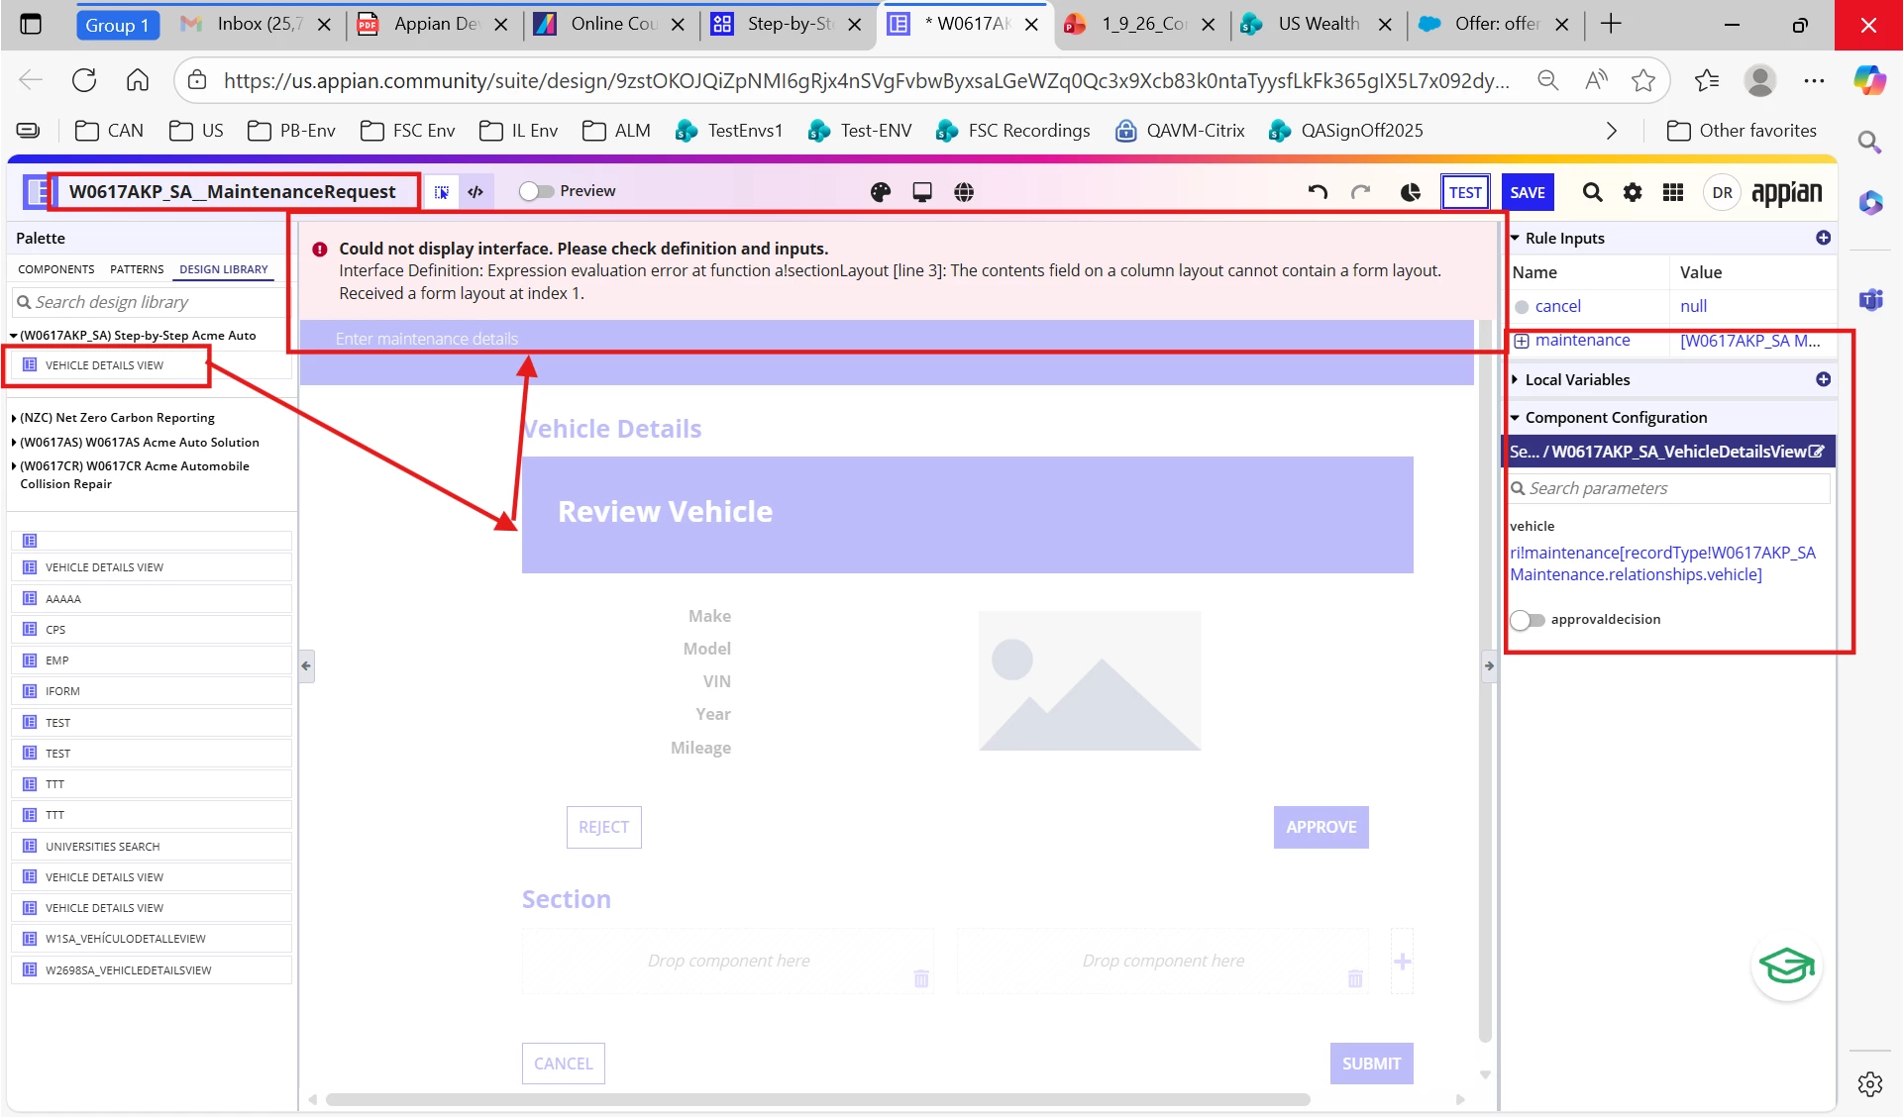1903x1117 pixels.
Task: Open Appian settings gear in header
Action: [x=1633, y=192]
